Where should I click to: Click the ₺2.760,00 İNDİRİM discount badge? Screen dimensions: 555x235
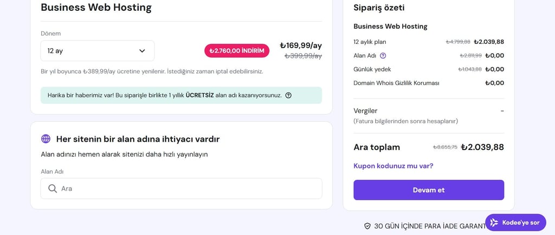237,51
